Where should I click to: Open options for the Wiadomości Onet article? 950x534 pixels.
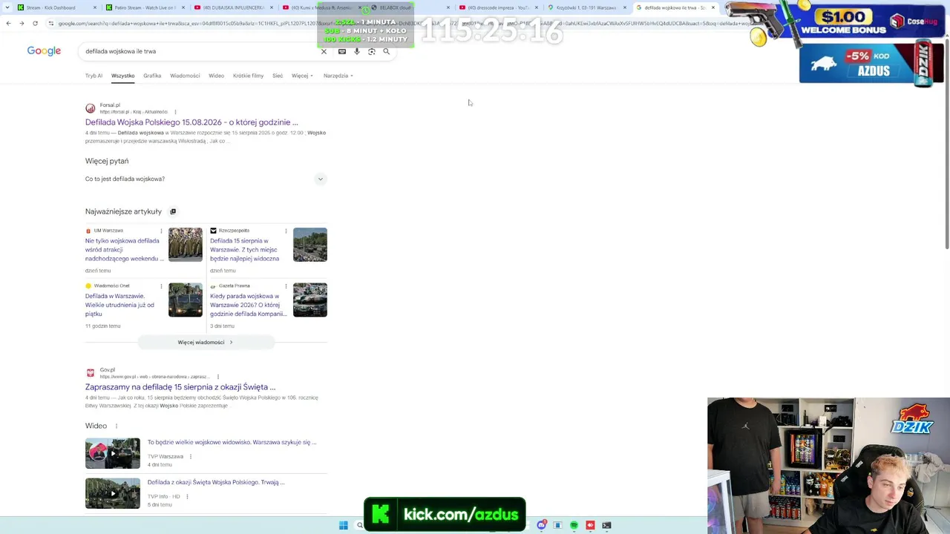pos(161,286)
